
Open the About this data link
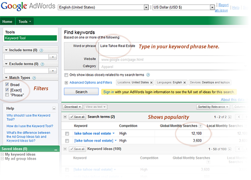233,100
